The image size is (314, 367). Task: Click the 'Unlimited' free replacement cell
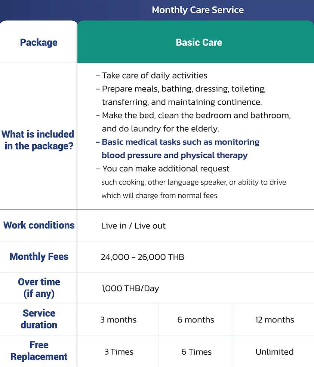pyautogui.click(x=275, y=352)
